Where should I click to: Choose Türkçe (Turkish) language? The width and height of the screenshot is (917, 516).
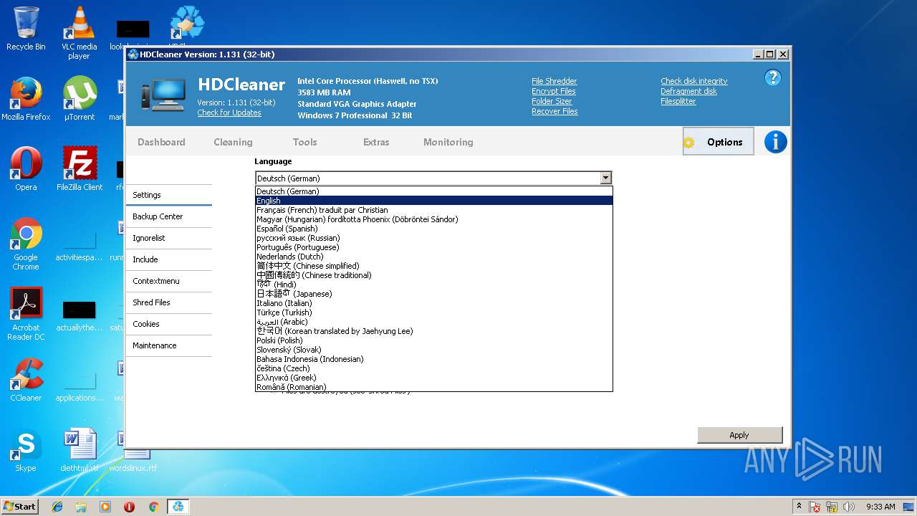pyautogui.click(x=433, y=312)
